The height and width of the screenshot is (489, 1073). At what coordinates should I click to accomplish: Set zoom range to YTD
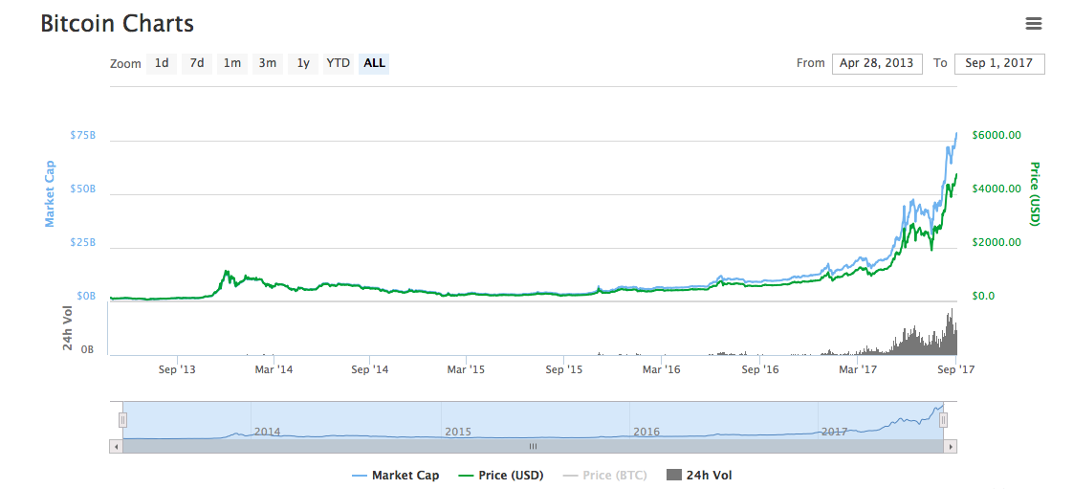pyautogui.click(x=338, y=64)
